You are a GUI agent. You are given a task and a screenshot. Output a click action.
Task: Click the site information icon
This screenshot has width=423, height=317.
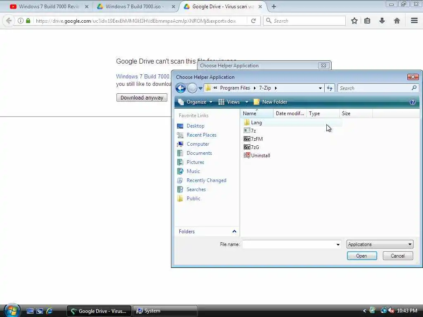click(x=21, y=21)
